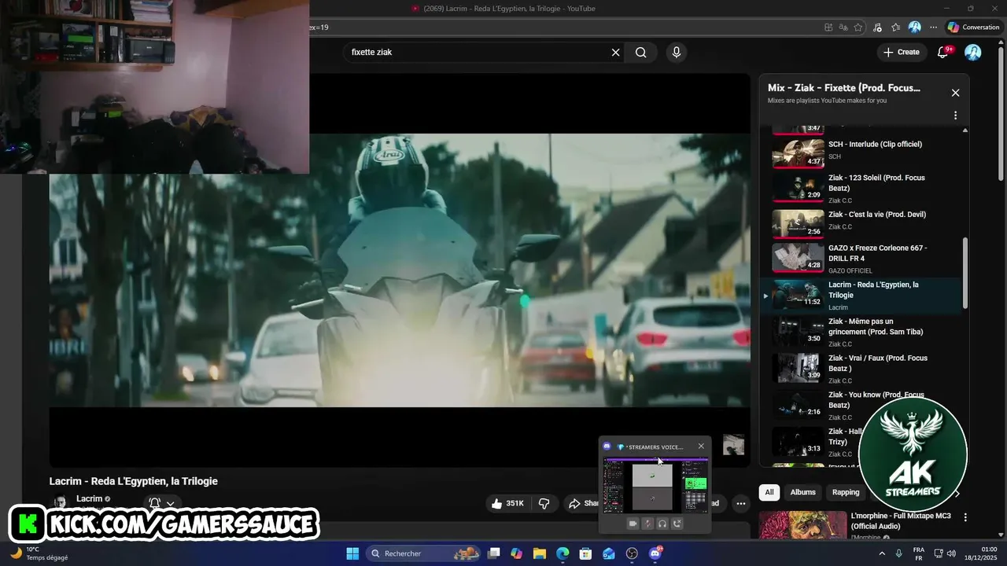
Task: Open Edge settings and more menu
Action: tap(934, 27)
